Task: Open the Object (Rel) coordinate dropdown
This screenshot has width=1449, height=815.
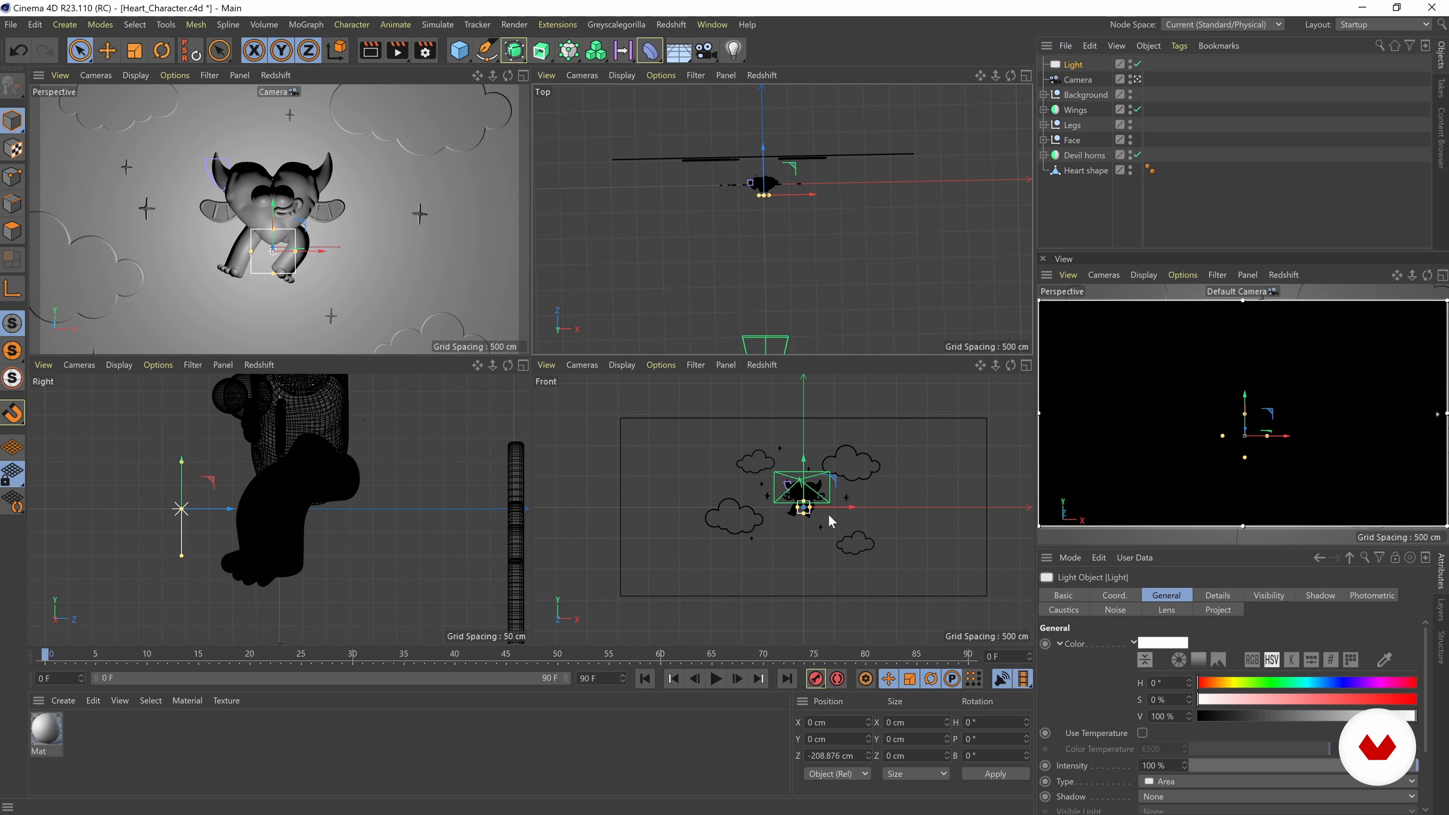Action: pyautogui.click(x=837, y=774)
